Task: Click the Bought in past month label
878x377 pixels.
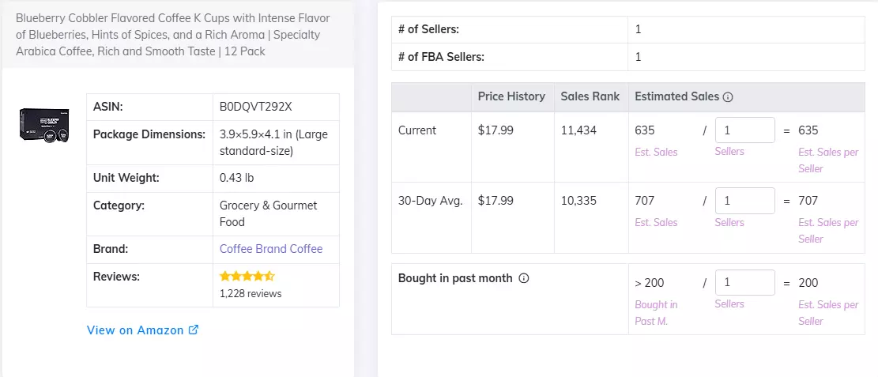Action: (x=455, y=278)
